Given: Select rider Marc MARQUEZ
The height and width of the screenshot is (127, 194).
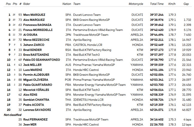Looking at the screenshot, I should (x=34, y=15).
